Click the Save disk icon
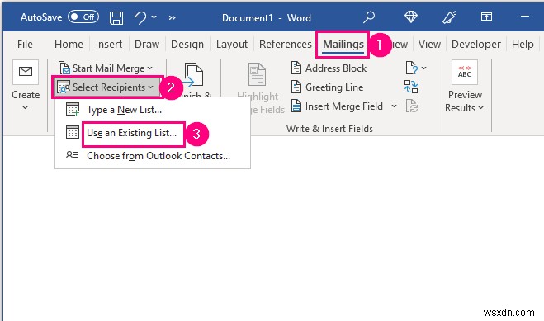 (x=116, y=17)
